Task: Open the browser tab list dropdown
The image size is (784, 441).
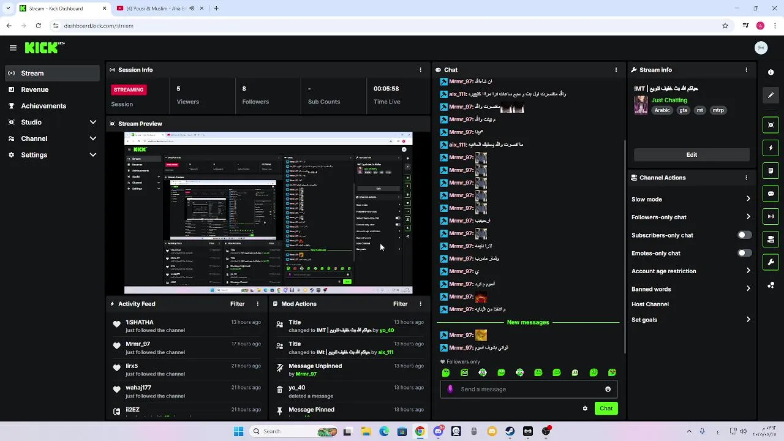Action: click(7, 9)
